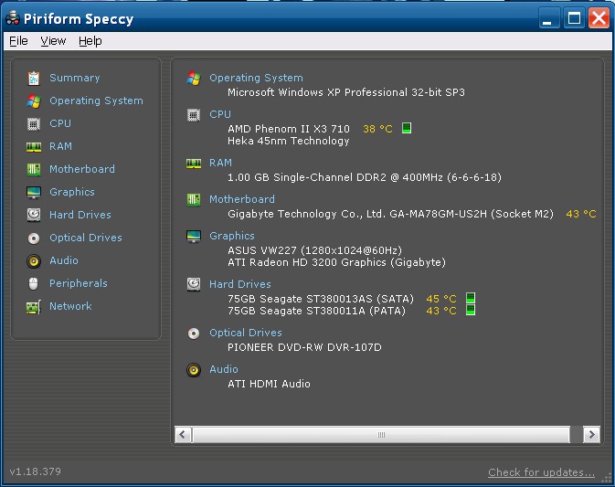Open the Audio speaker icon in sidebar
The height and width of the screenshot is (487, 615).
(34, 260)
